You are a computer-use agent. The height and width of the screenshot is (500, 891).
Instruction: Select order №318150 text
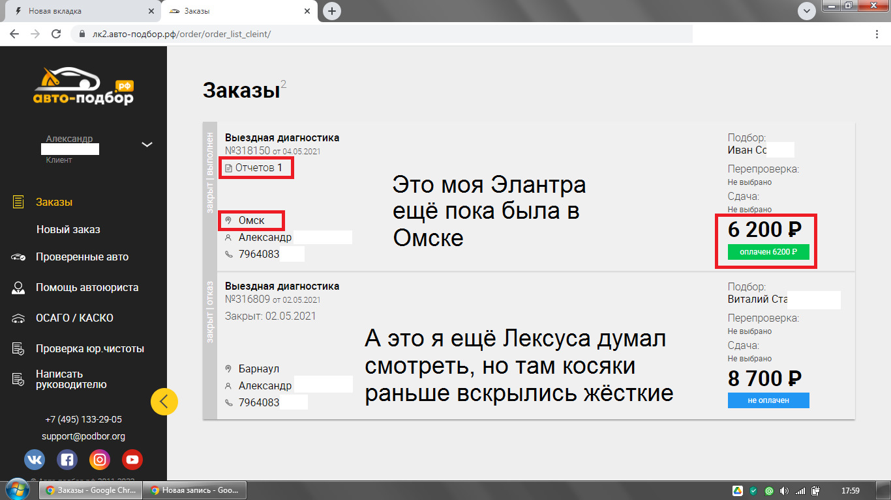[x=247, y=151]
